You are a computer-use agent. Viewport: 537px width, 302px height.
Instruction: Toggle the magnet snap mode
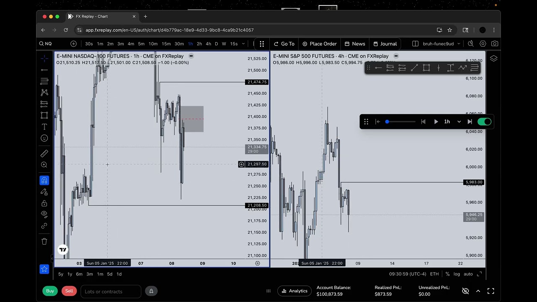pyautogui.click(x=44, y=180)
